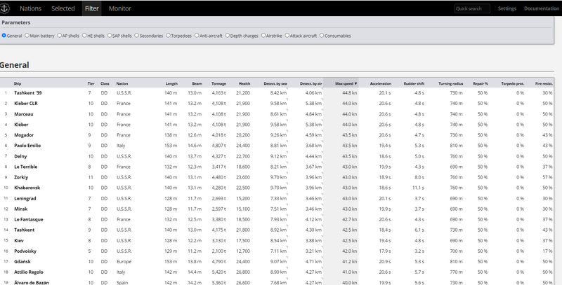Click the anchor logo icon
This screenshot has height=285, width=562.
(5, 8)
